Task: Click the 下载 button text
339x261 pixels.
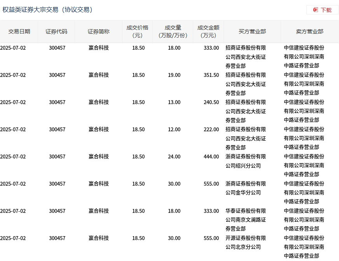Action: click(326, 10)
